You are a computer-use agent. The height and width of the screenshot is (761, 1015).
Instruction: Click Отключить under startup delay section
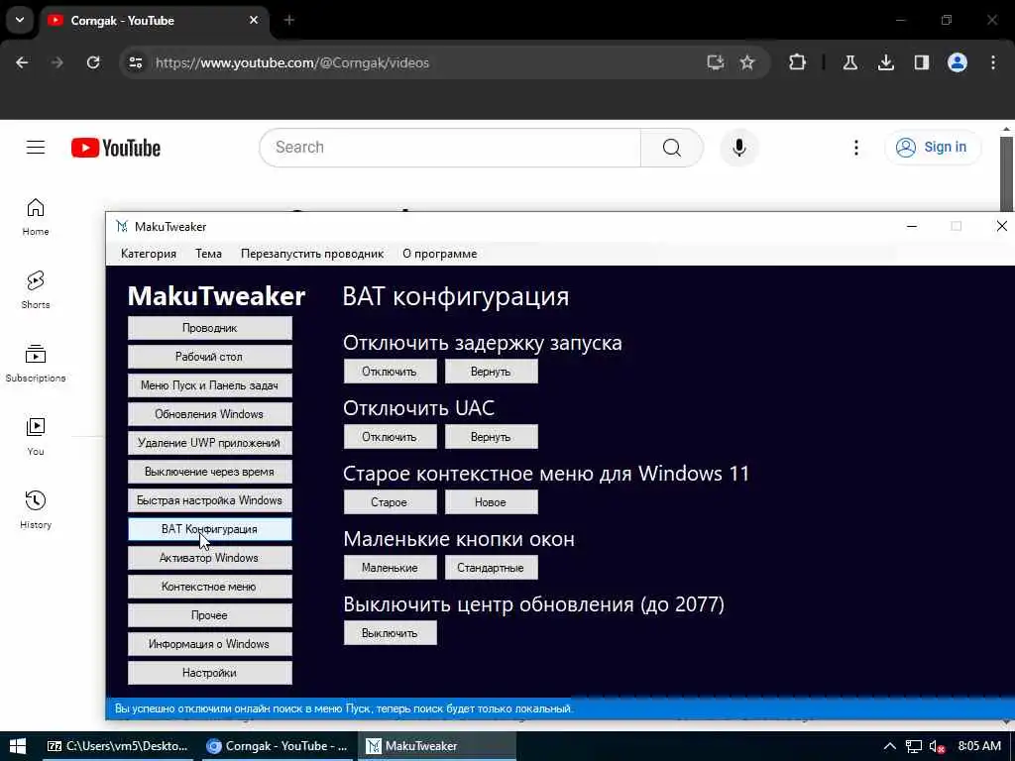coord(390,372)
